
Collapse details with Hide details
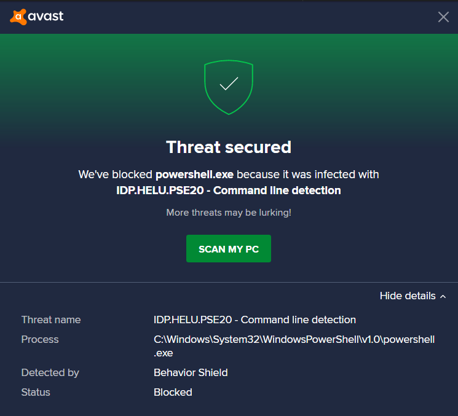coord(413,296)
